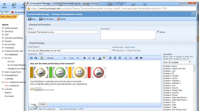This screenshot has height=111, width=199.
Task: Toggle bold formatting
Action: pos(85,58)
